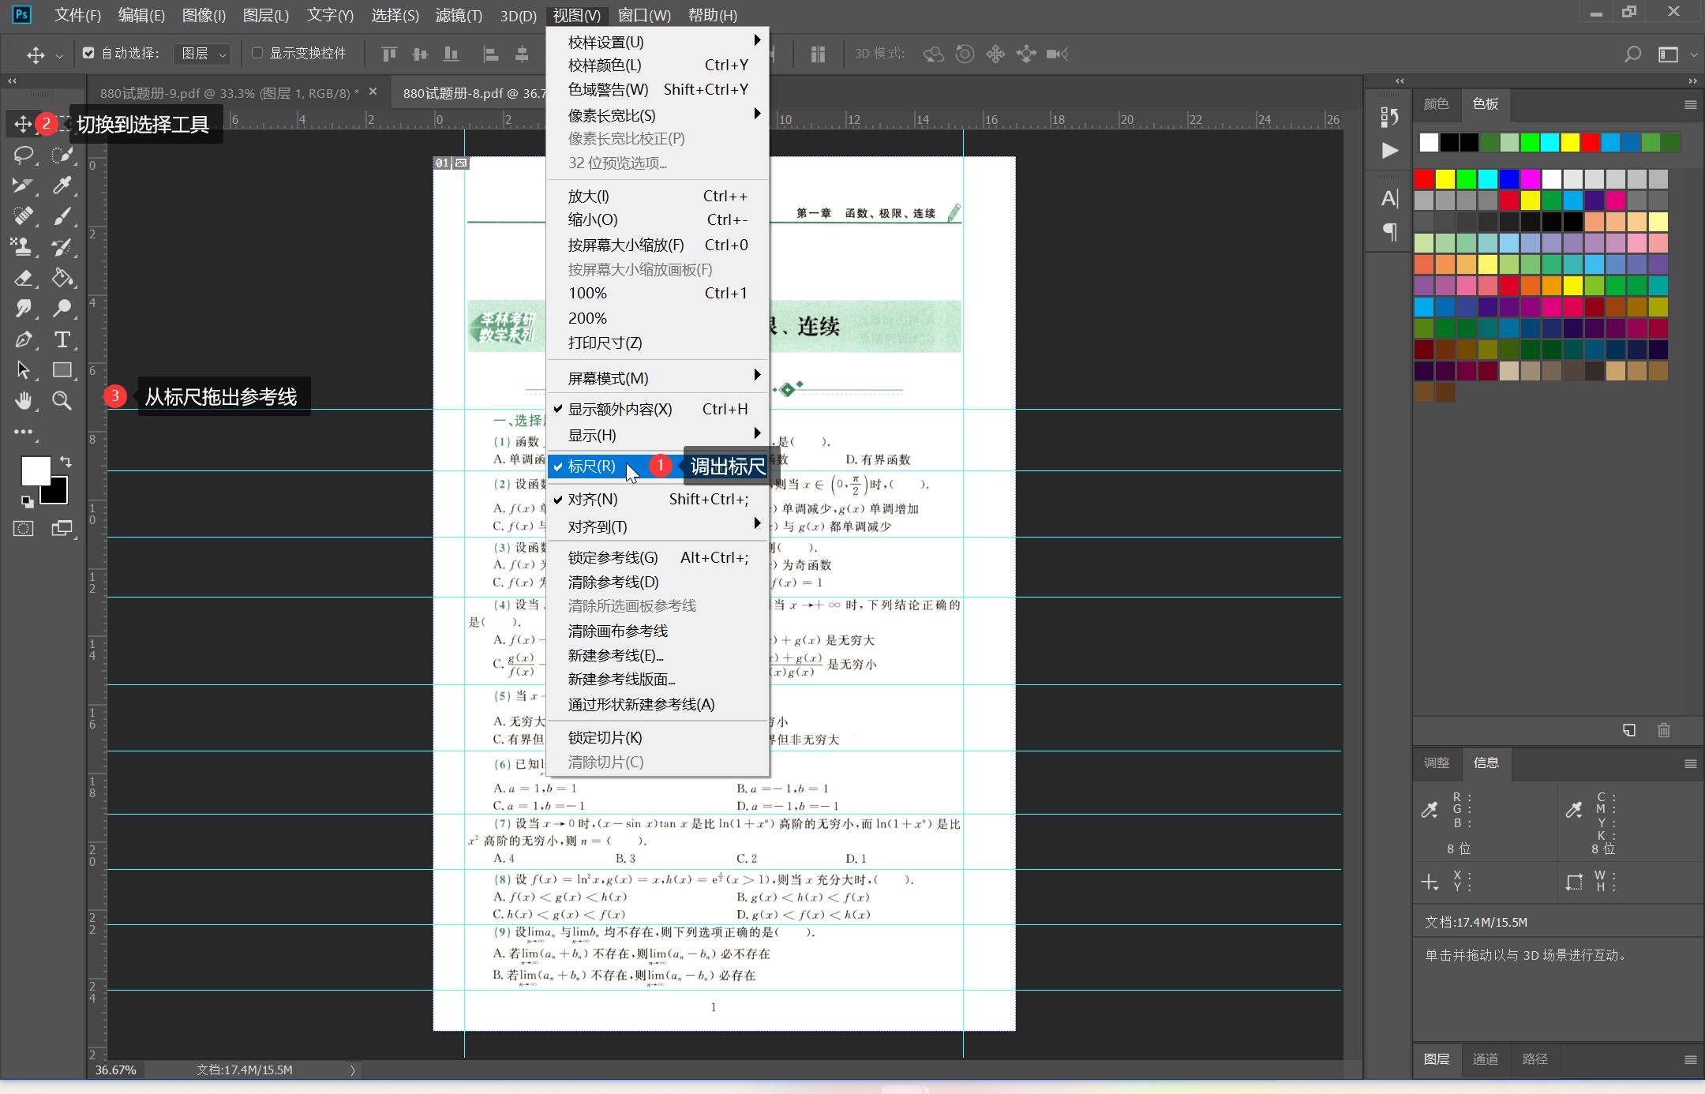Toggle 对齐(N) snap option in menu
This screenshot has width=1705, height=1094.
[592, 499]
